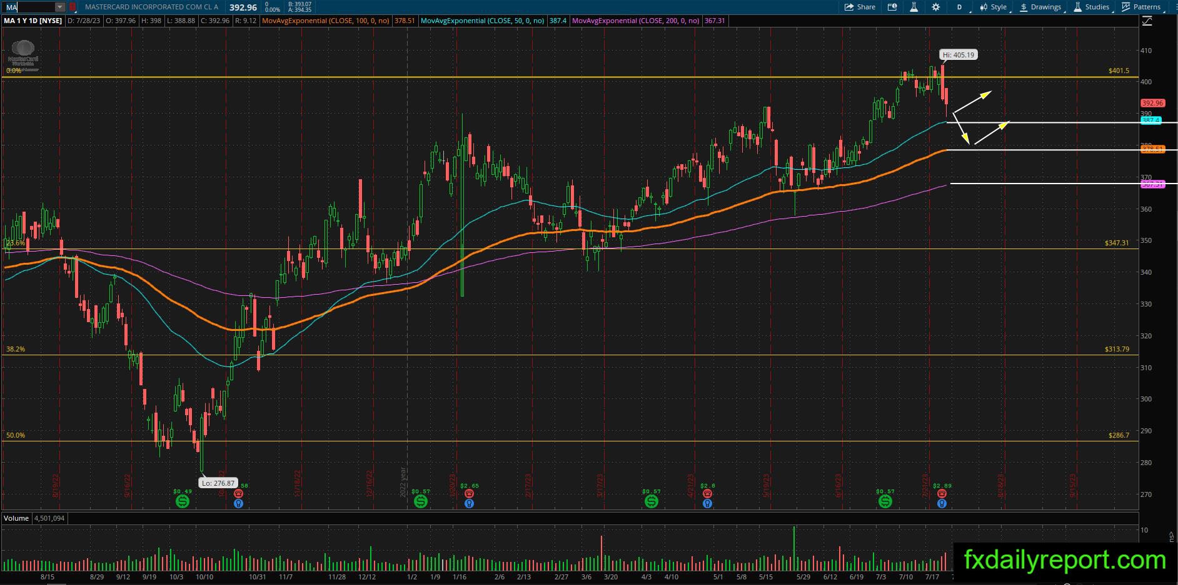
Task: Click the bold 392.96 last price in top bar
Action: pyautogui.click(x=243, y=7)
